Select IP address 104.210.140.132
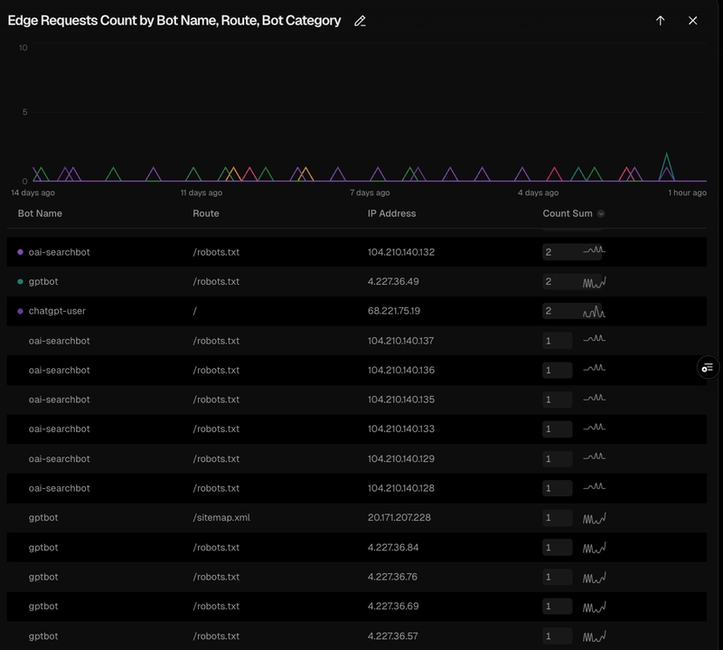Image resolution: width=723 pixels, height=650 pixels. click(x=400, y=252)
